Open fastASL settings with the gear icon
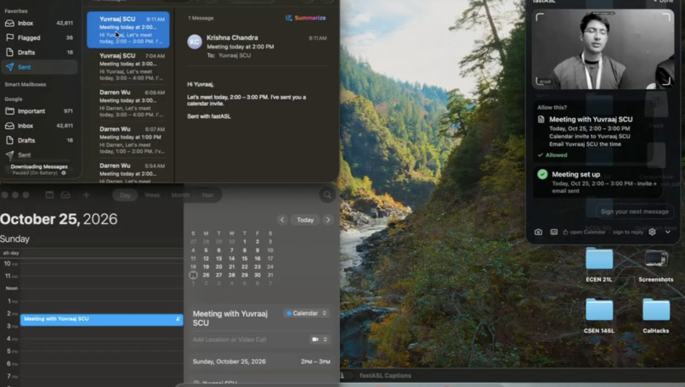Image resolution: width=685 pixels, height=387 pixels. (652, 232)
